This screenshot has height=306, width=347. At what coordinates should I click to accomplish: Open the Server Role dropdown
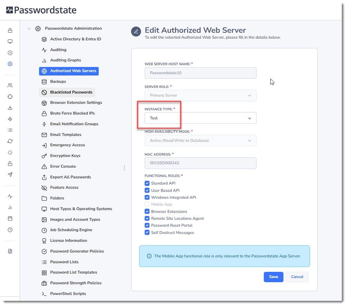click(x=201, y=96)
